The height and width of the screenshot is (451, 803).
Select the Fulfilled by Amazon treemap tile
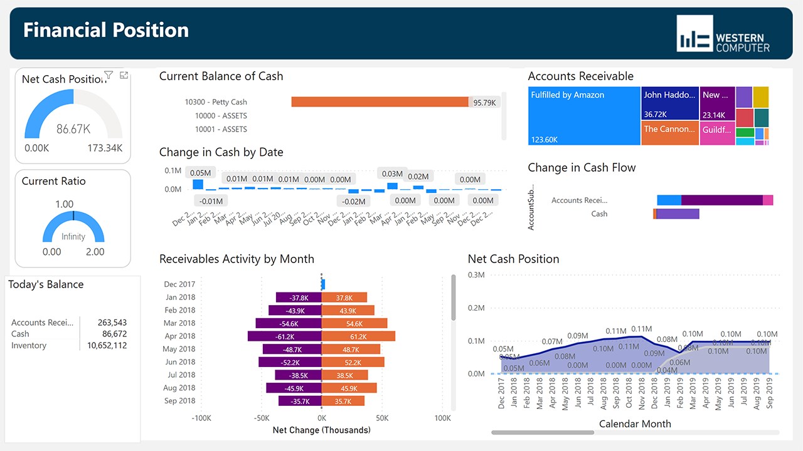point(584,116)
